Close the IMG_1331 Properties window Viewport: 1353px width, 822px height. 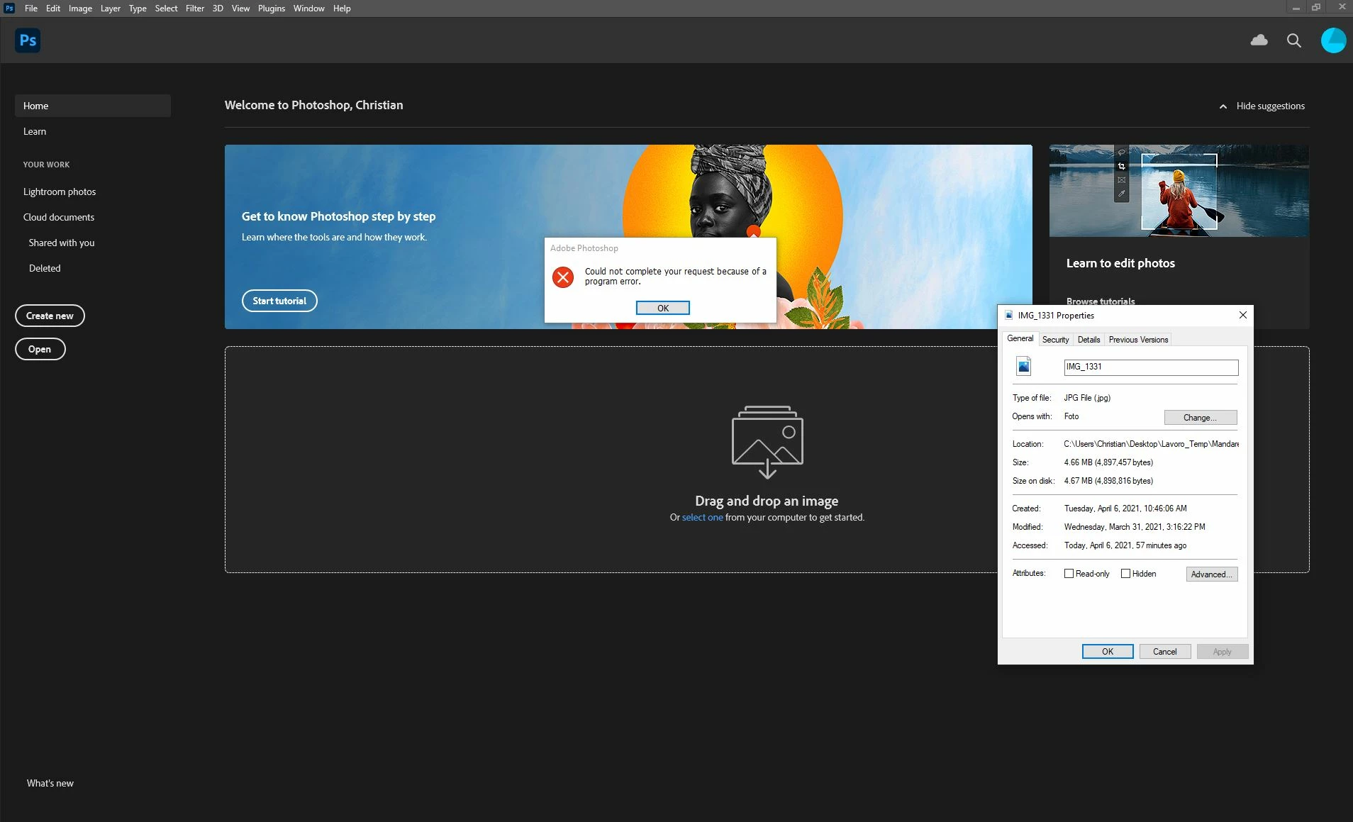tap(1242, 315)
